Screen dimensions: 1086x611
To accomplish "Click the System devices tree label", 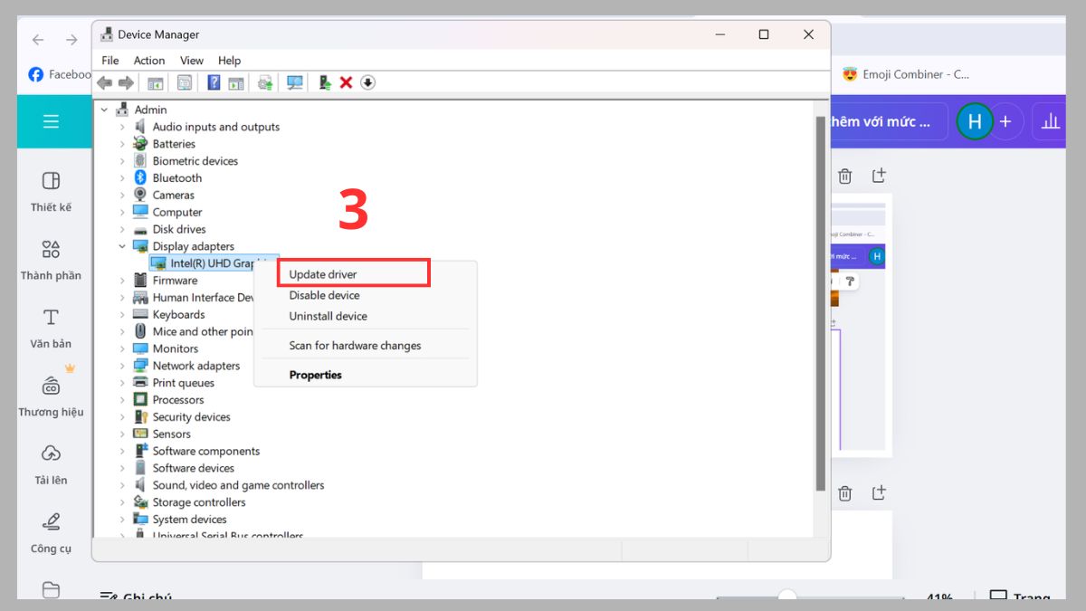I will coord(189,520).
